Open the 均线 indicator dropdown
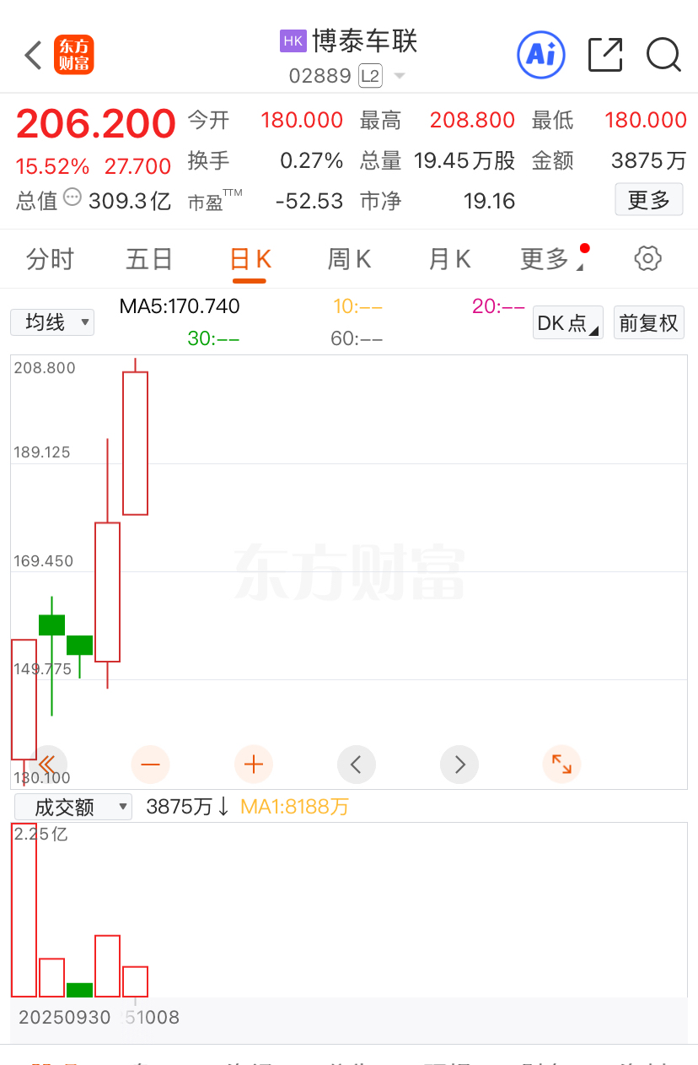698x1065 pixels. [x=52, y=322]
